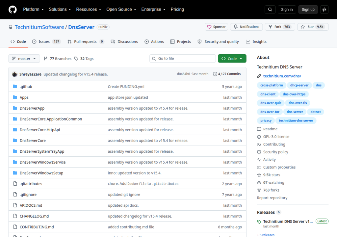Open the Copilot settings sliders icon in the header

[324, 10]
